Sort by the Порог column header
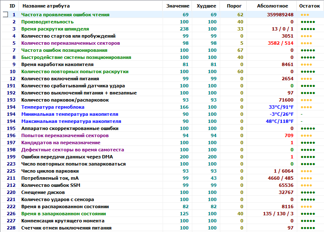The height and width of the screenshot is (232, 324). tap(234, 6)
